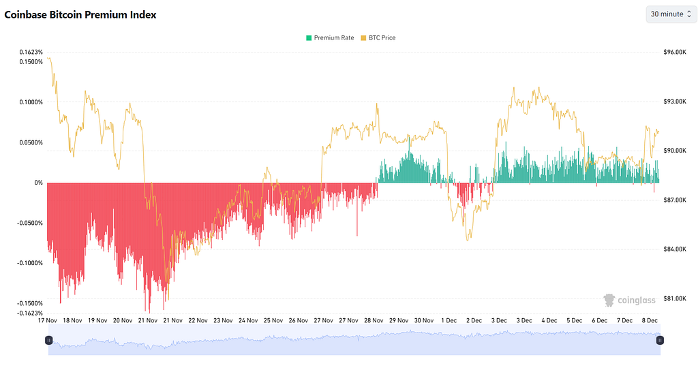Image resolution: width=698 pixels, height=370 pixels.
Task: Click the 20 Nov date label
Action: pos(123,320)
